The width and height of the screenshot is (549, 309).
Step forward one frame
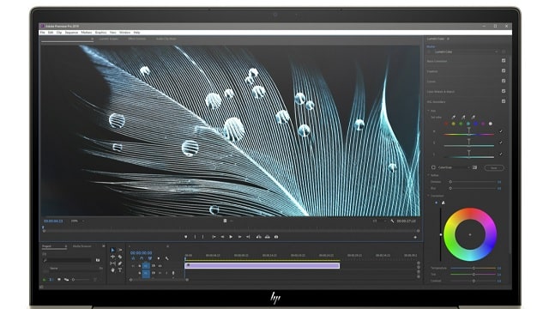239,237
